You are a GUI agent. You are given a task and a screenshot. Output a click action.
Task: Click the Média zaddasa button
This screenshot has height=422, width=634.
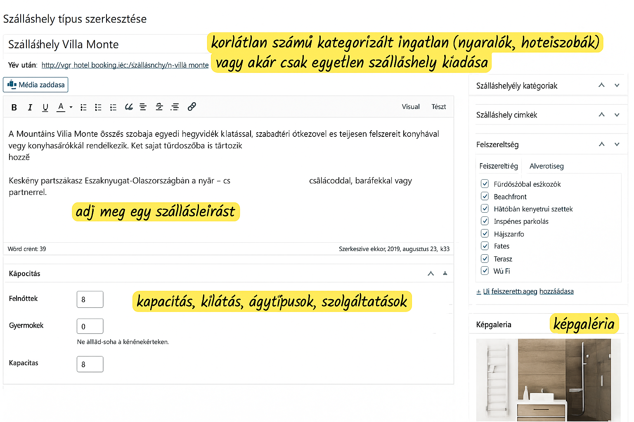[x=35, y=85]
